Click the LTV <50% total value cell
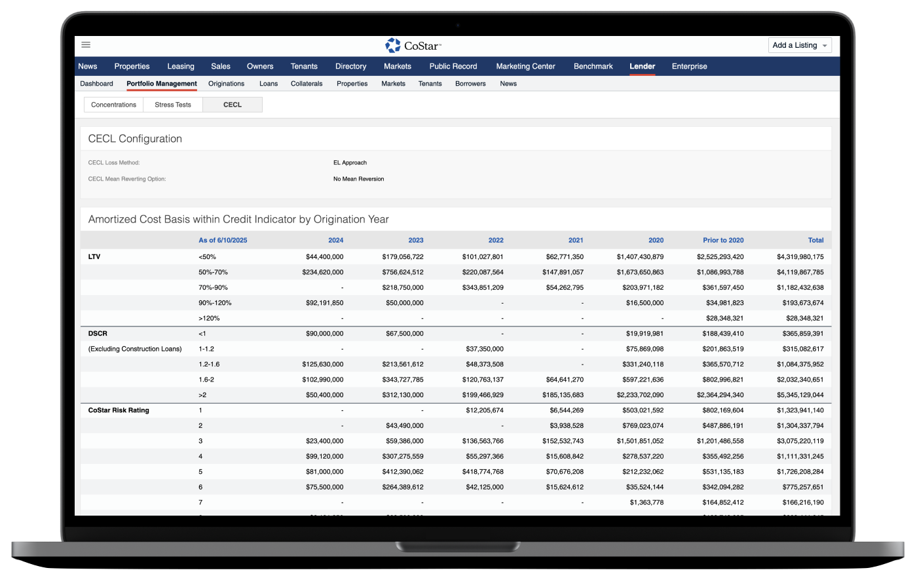The width and height of the screenshot is (917, 585). click(x=800, y=257)
